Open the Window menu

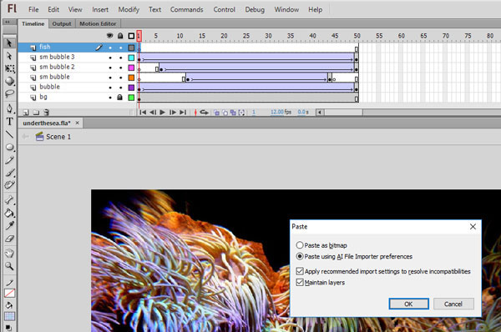pyautogui.click(x=286, y=9)
